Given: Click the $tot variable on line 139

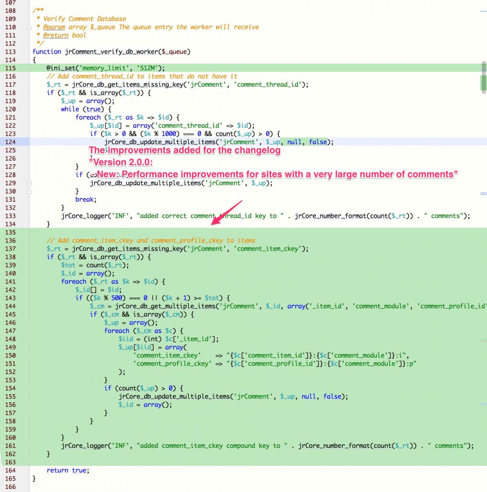Looking at the screenshot, I should click(x=68, y=265).
